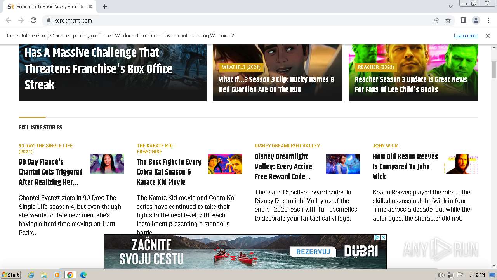Image resolution: width=497 pixels, height=280 pixels.
Task: Read What If Season 3 Clip article
Action: click(276, 84)
